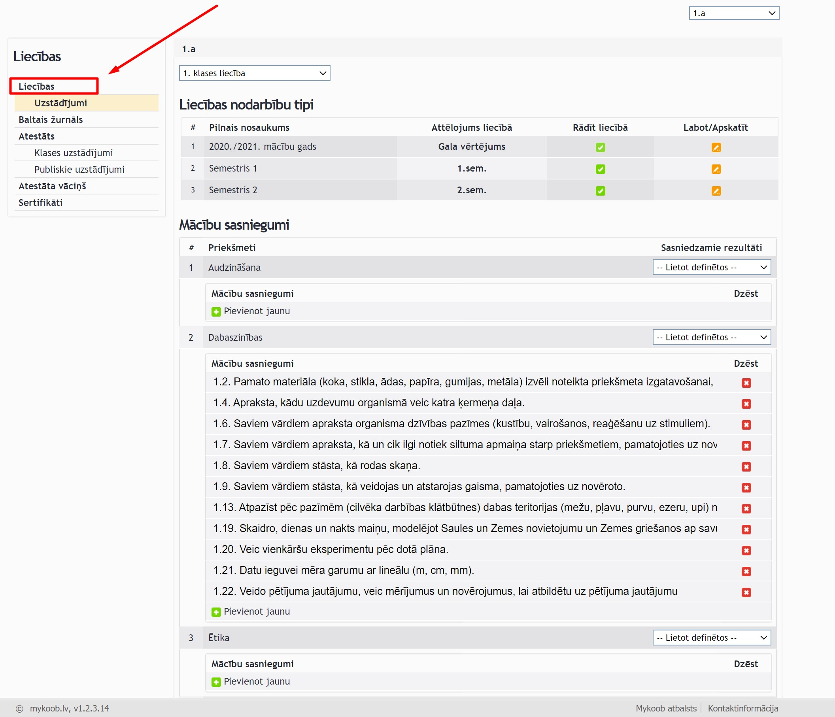Delete achievement 1.21. Datu ieguvei

click(746, 572)
